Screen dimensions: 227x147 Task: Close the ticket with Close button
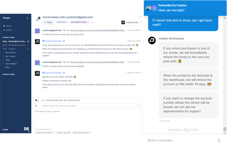48,22
